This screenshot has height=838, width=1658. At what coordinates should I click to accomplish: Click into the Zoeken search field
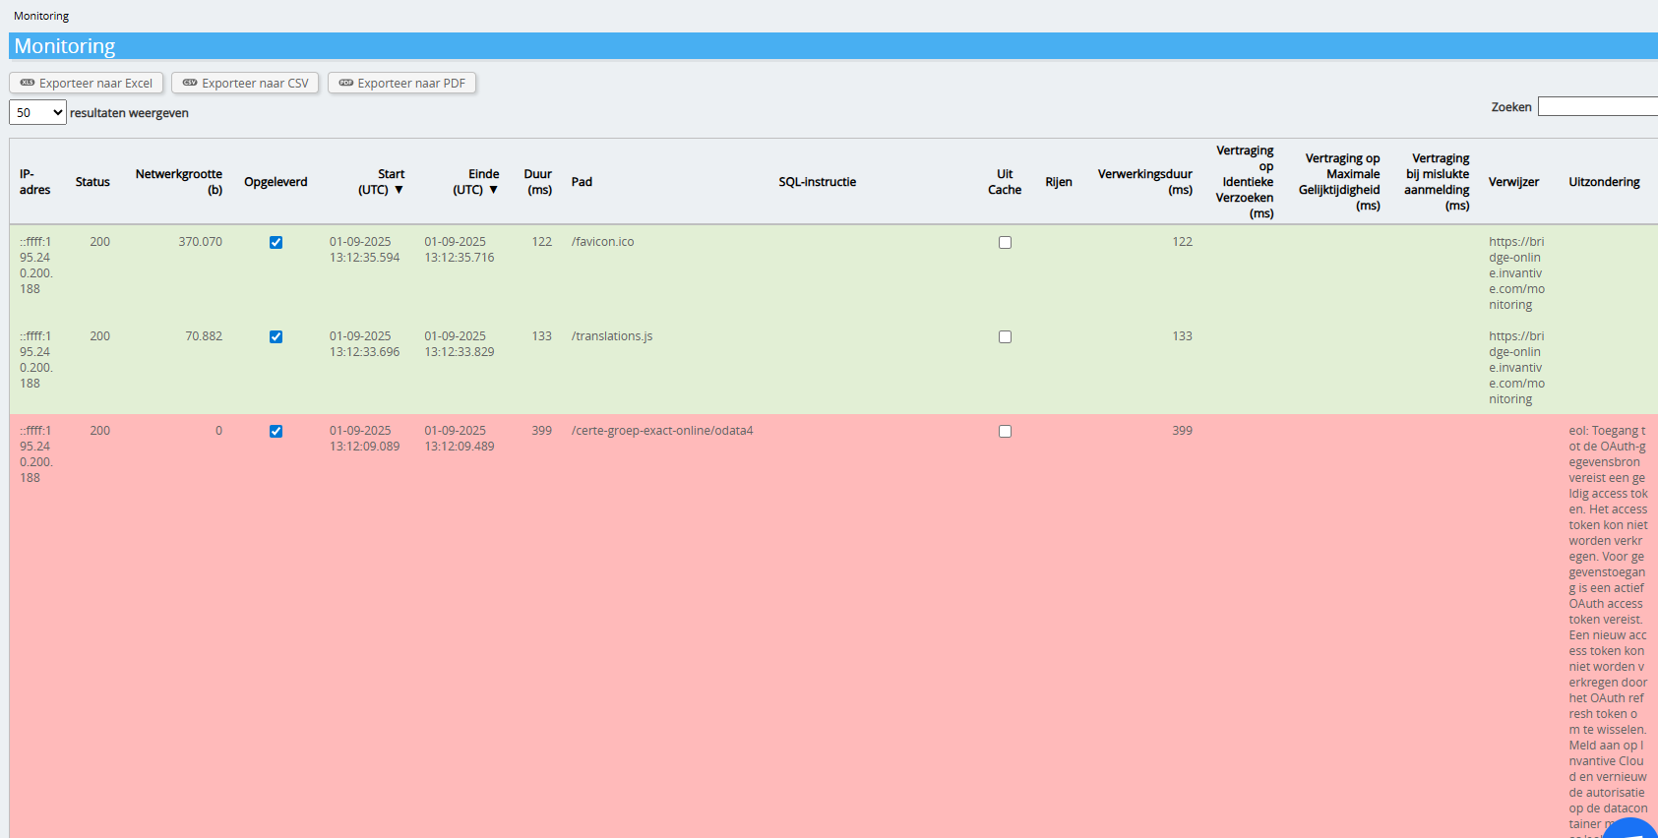(1597, 106)
